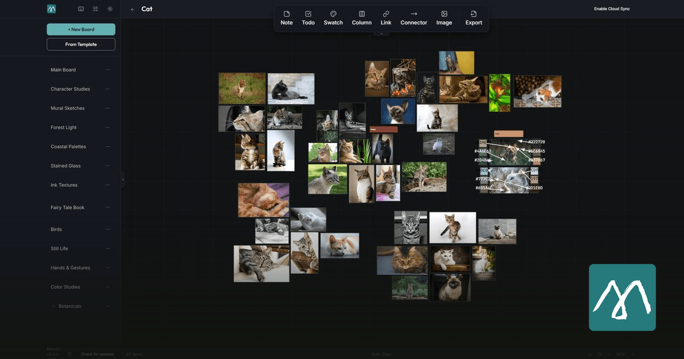The height and width of the screenshot is (359, 684).
Task: Open options menu for Main Board
Action: (x=108, y=70)
